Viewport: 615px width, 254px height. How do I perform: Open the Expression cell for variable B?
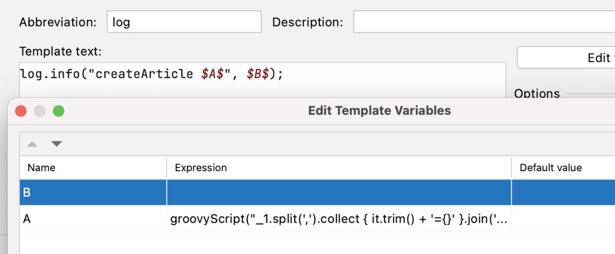pyautogui.click(x=339, y=193)
